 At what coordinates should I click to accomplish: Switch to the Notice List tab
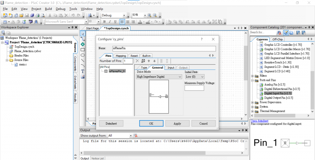98,158
